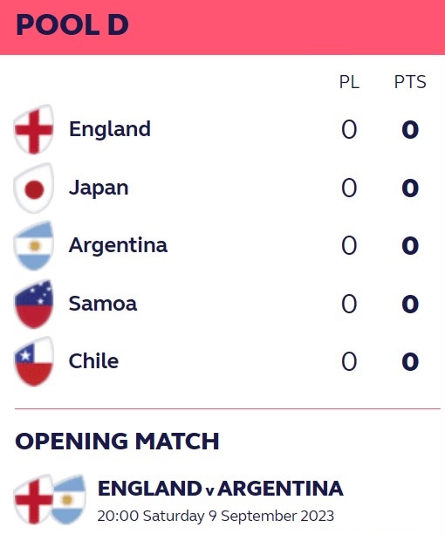Viewport: 445px width, 541px height.
Task: Click the OPENING MATCH heading
Action: pos(117,441)
